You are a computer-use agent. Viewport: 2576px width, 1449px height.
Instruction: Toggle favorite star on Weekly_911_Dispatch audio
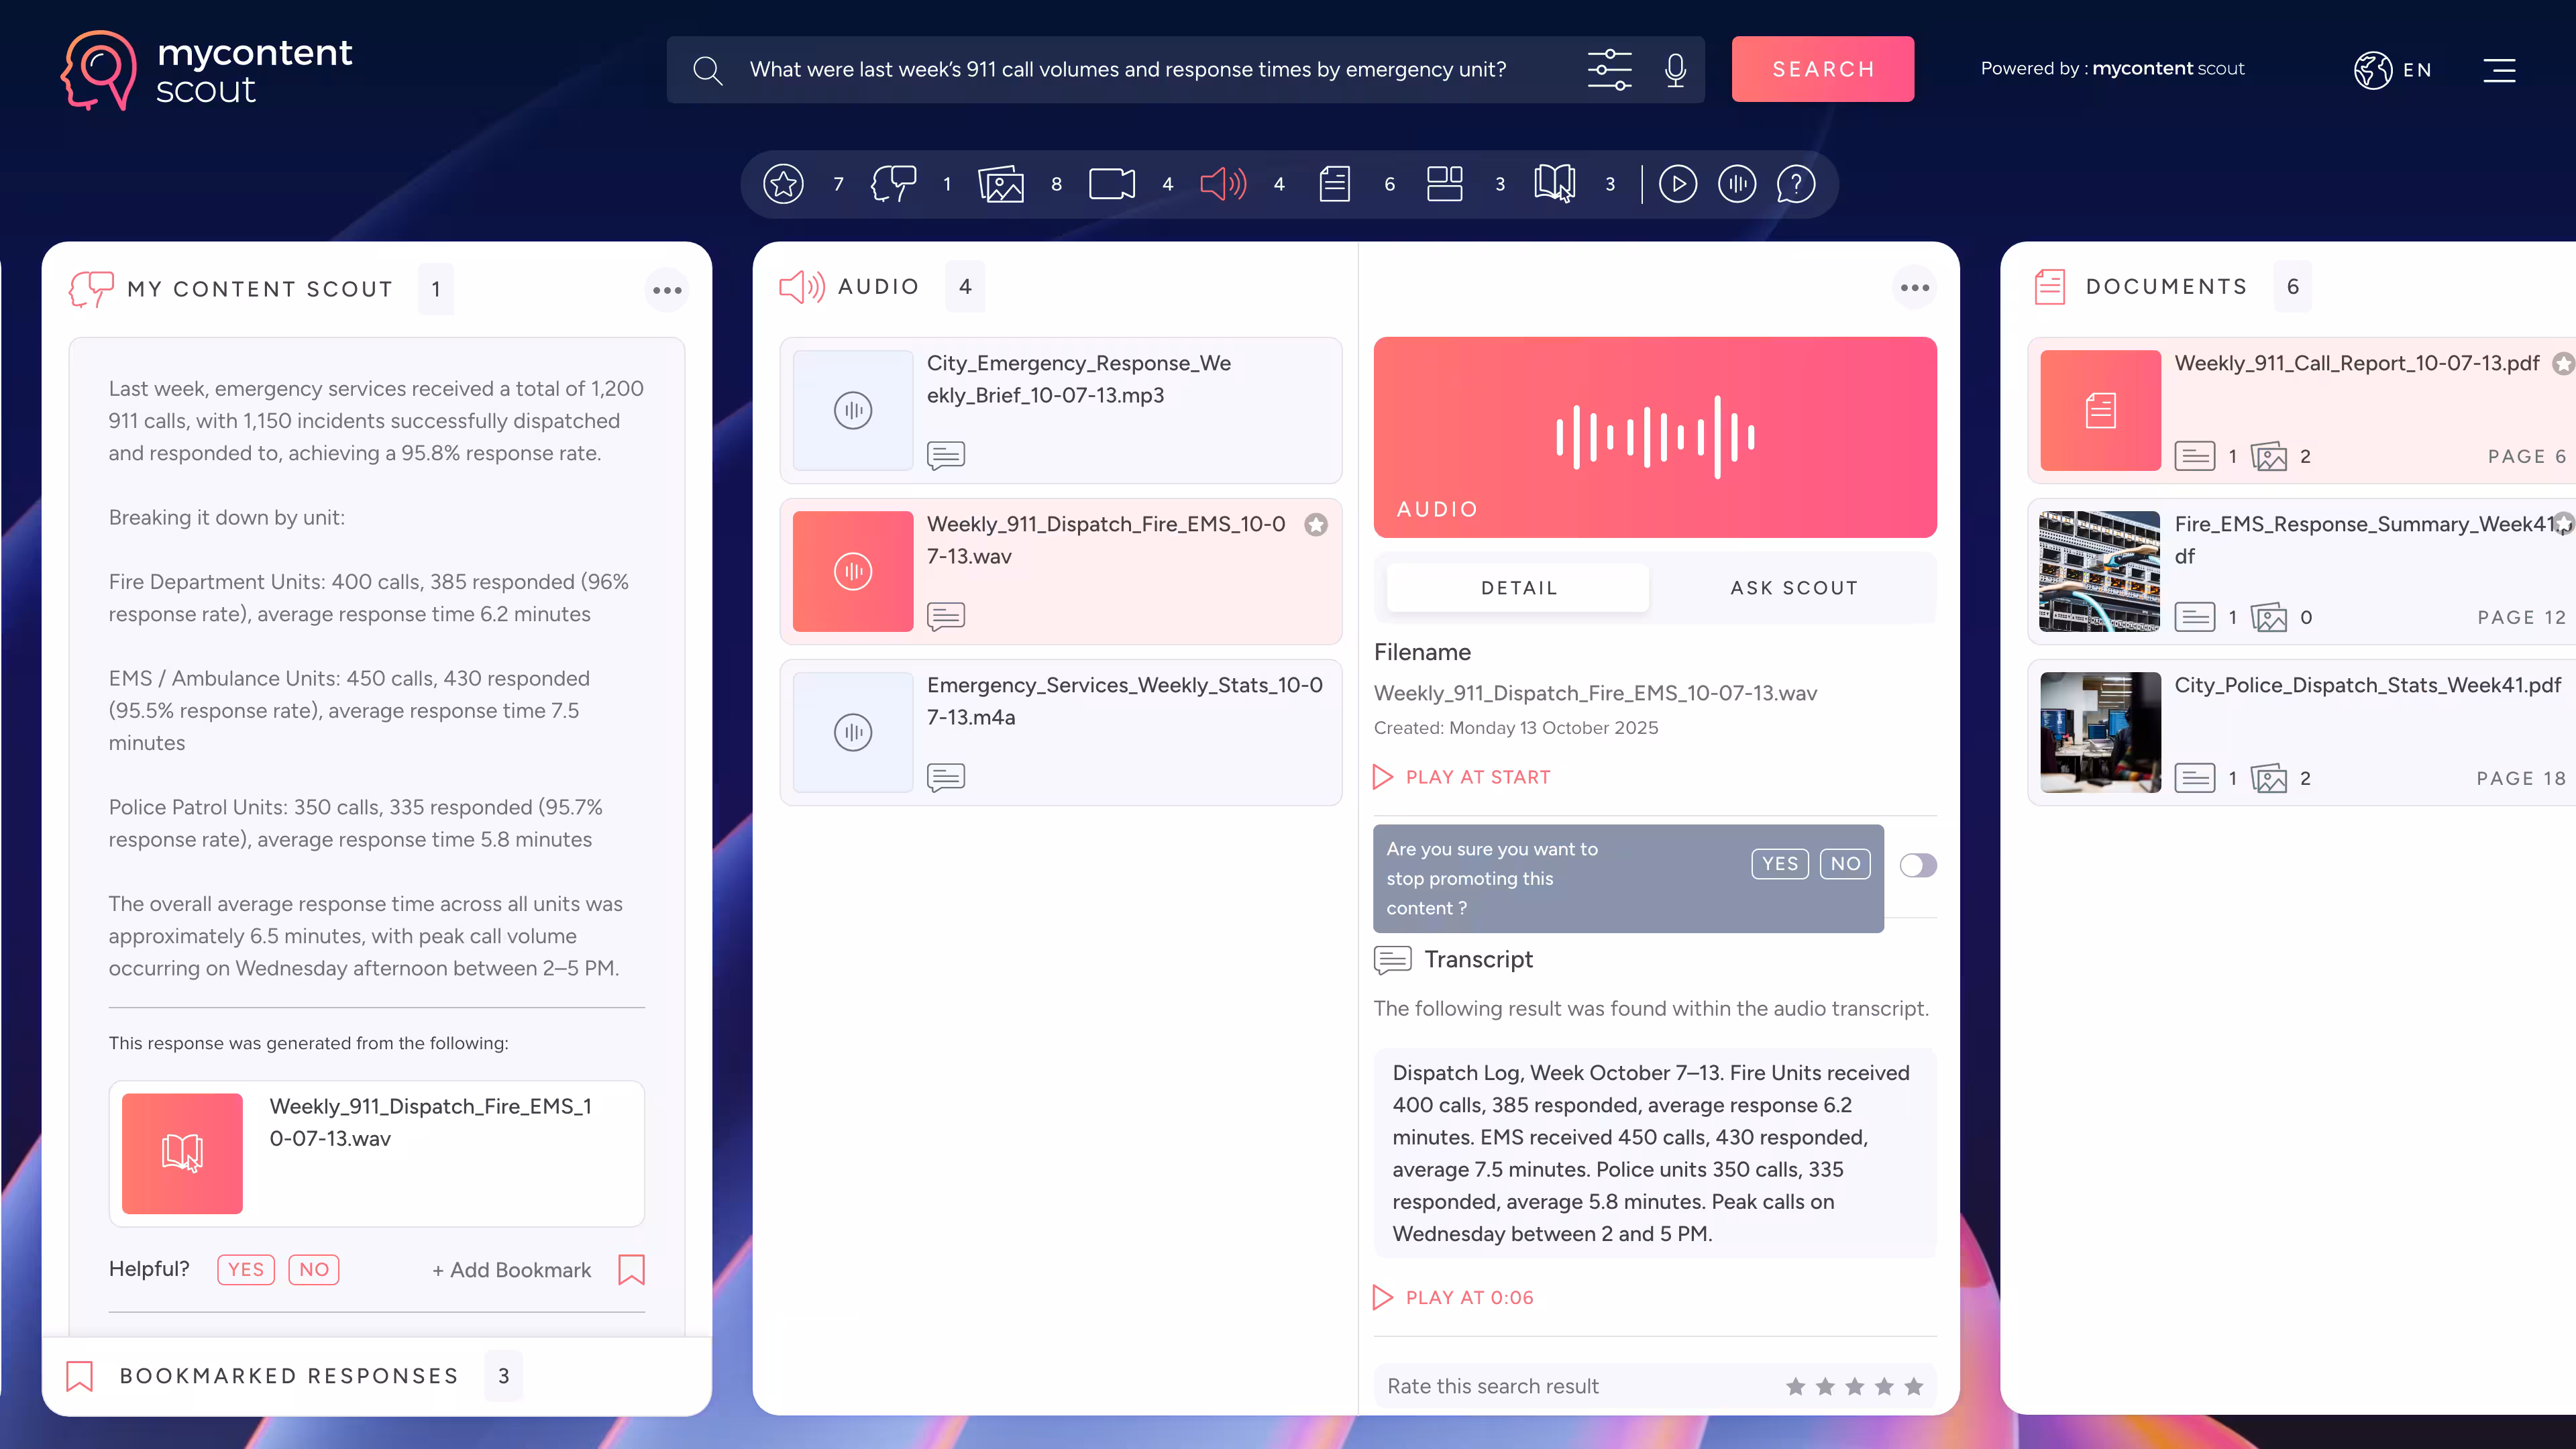[x=1316, y=525]
